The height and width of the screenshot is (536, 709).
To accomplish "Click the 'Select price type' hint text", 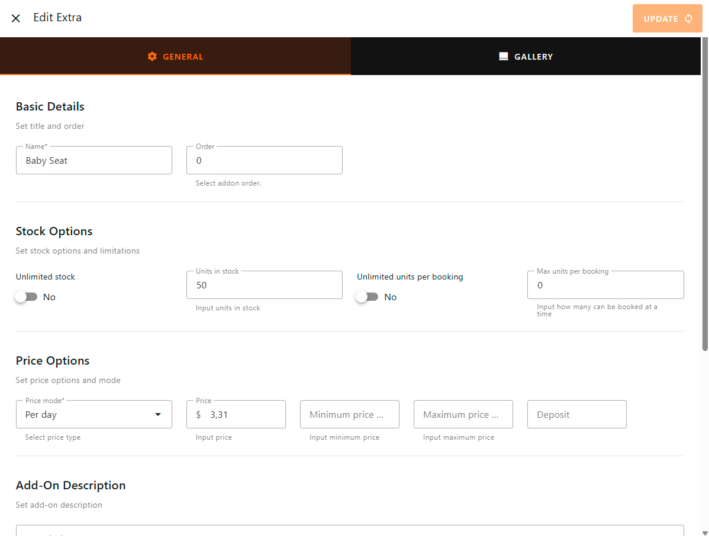I will tap(53, 437).
